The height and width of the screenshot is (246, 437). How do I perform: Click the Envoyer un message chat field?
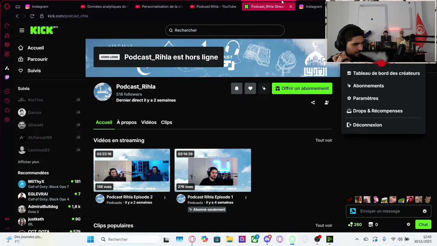pos(389,211)
